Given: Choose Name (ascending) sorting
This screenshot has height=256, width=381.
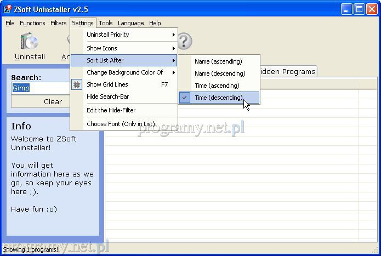Looking at the screenshot, I should click(x=218, y=61).
